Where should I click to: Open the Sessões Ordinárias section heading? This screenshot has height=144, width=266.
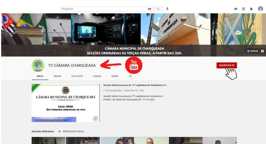point(42,131)
